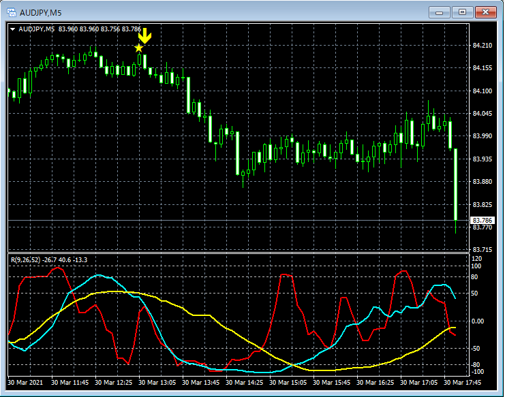The image size is (505, 397).
Task: Click the 84.045 price scale label
Action: click(x=483, y=114)
